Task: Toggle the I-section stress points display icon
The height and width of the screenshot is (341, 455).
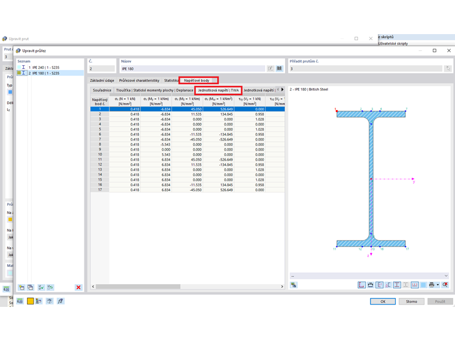Action: [x=397, y=285]
